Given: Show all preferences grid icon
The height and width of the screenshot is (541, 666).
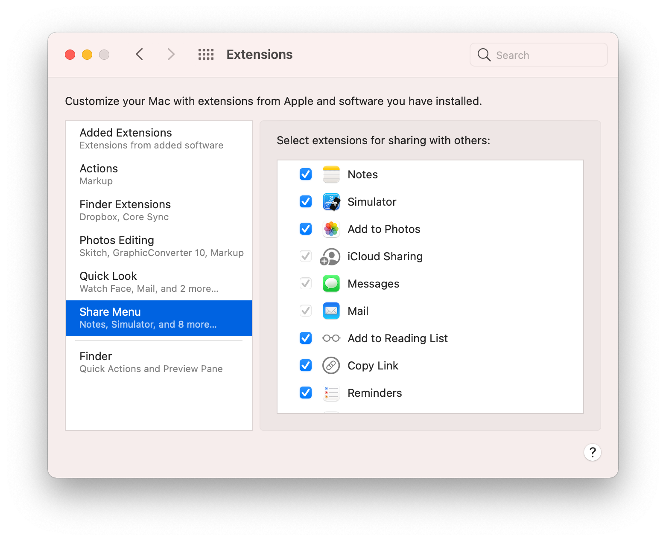Looking at the screenshot, I should 206,55.
